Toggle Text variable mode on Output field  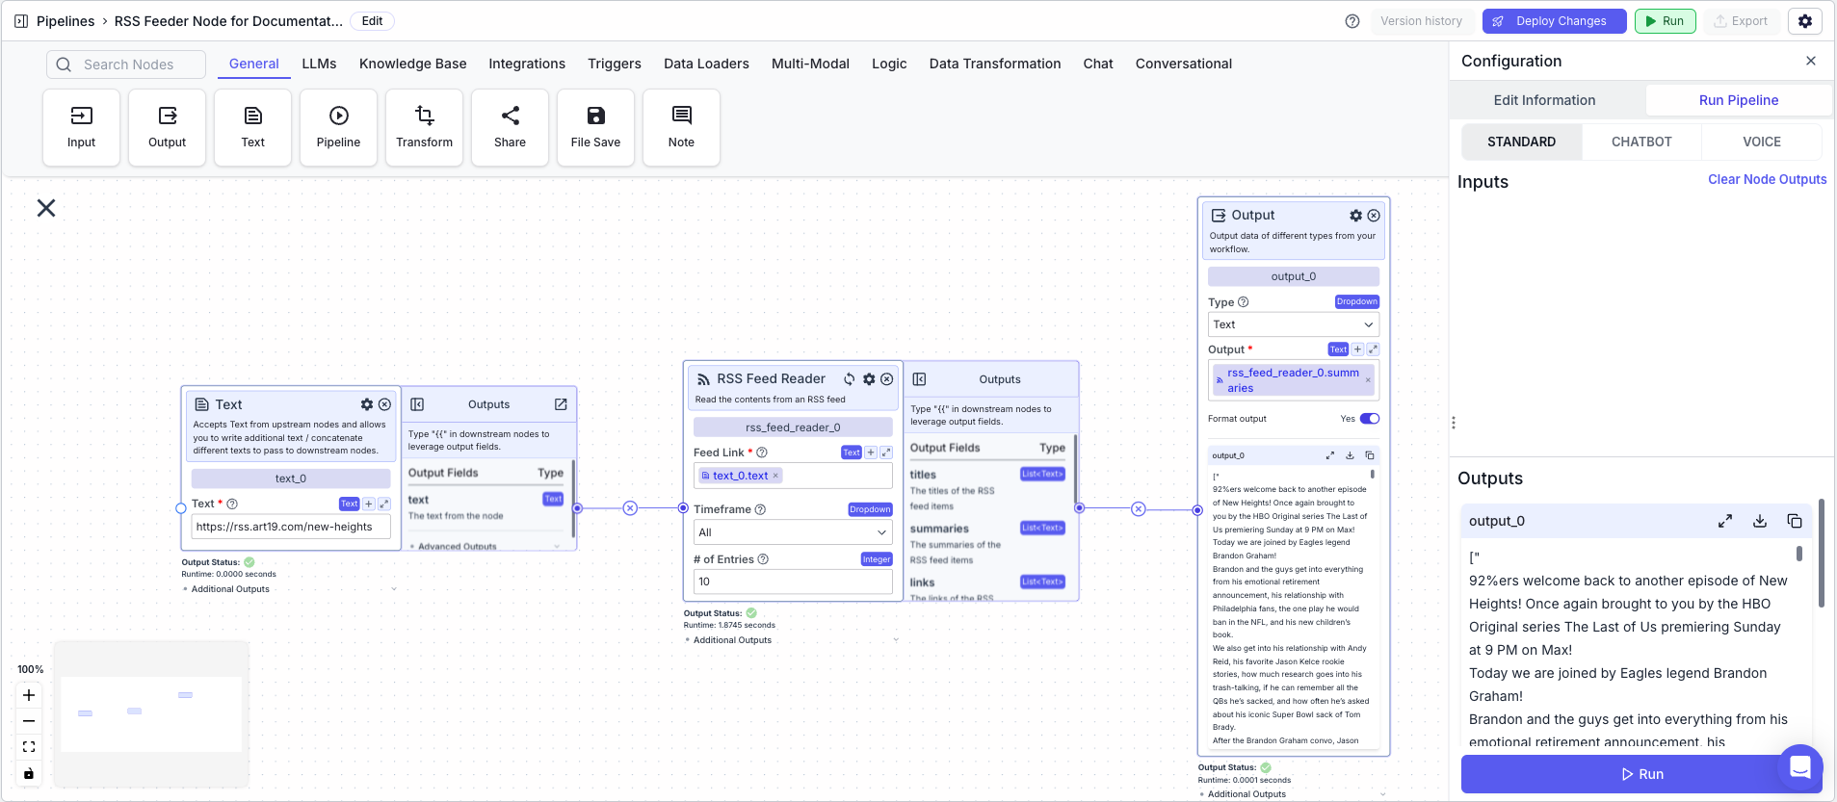click(1338, 349)
